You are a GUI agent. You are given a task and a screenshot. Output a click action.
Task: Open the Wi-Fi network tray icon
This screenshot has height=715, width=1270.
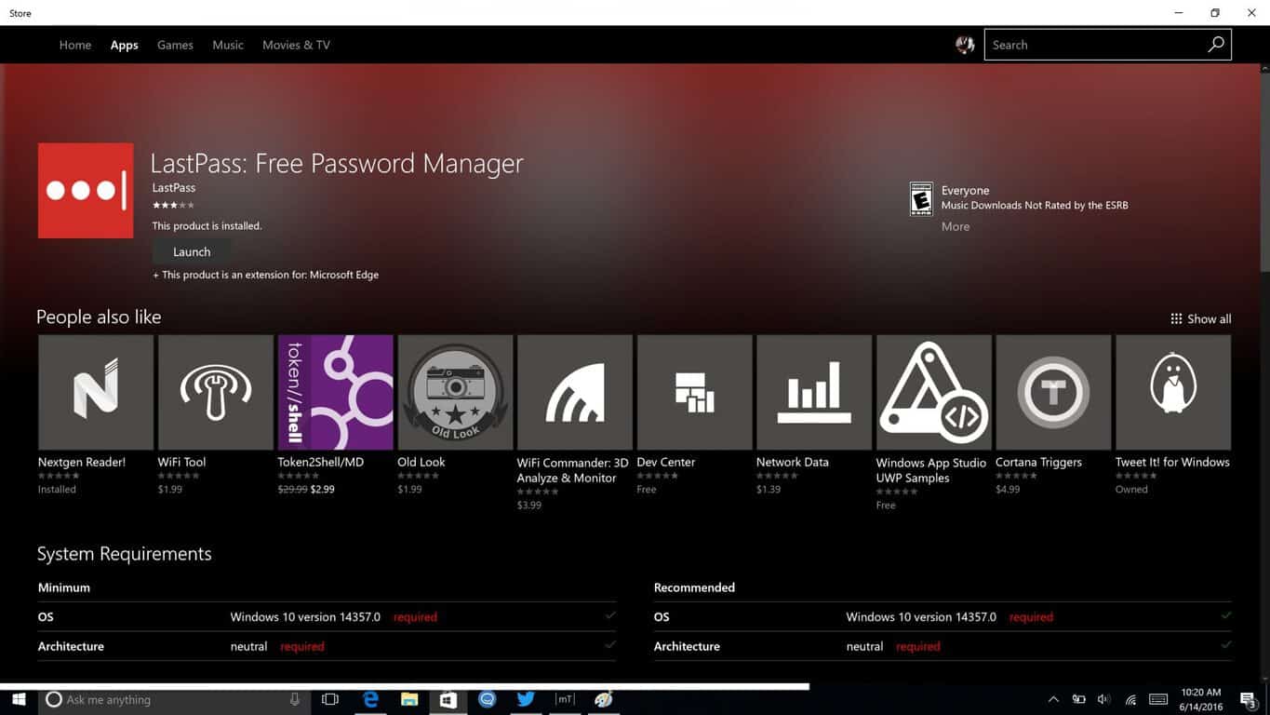tap(1130, 699)
